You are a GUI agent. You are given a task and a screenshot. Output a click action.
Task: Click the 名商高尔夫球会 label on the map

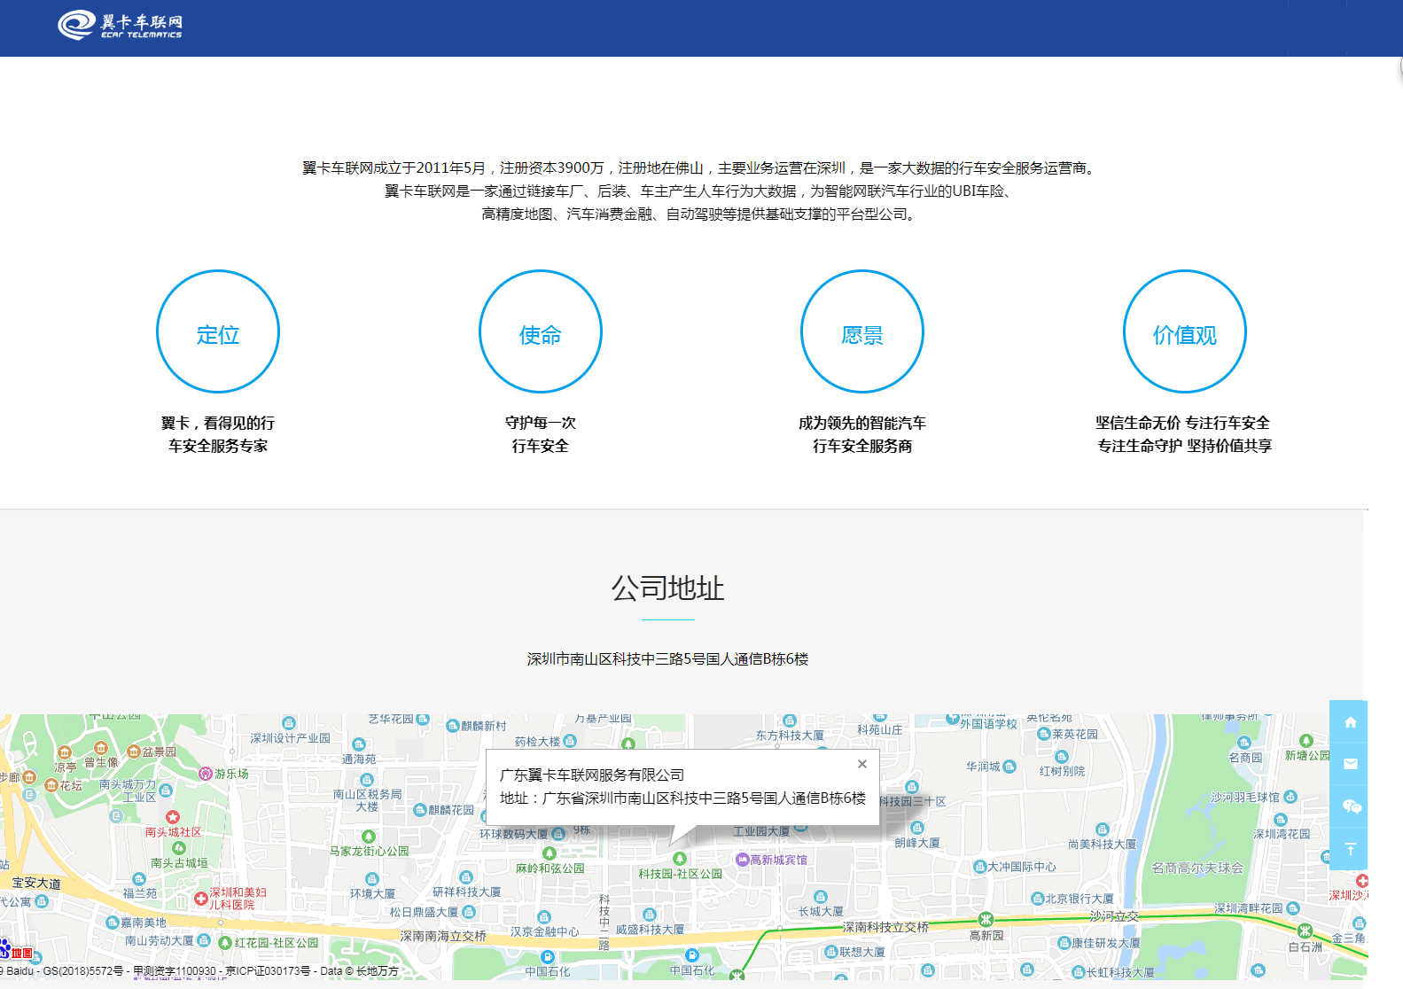(1197, 868)
